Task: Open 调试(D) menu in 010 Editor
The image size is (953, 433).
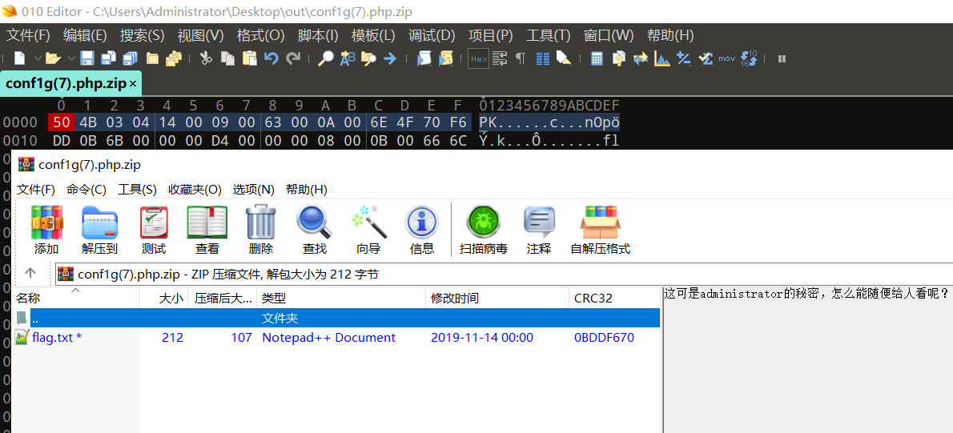Action: 432,35
